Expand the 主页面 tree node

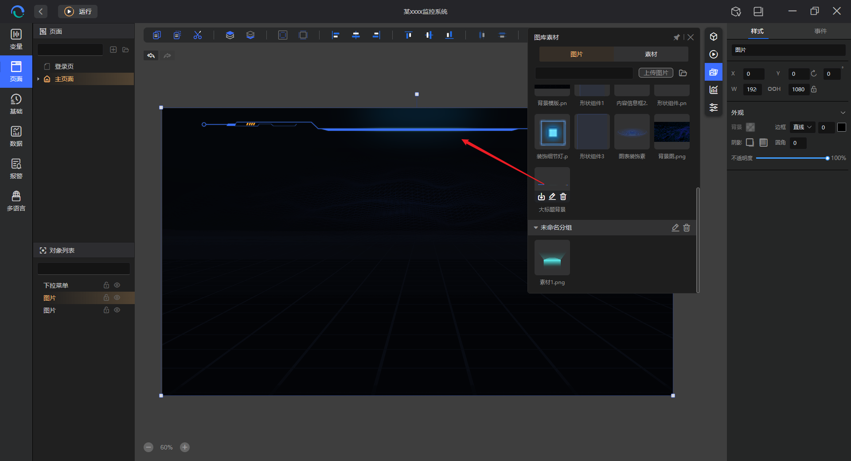pos(39,79)
